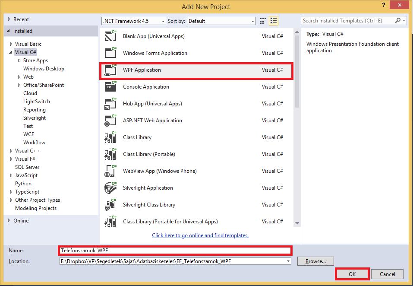
Task: Expand the Visual C++ tree node
Action: 11,151
